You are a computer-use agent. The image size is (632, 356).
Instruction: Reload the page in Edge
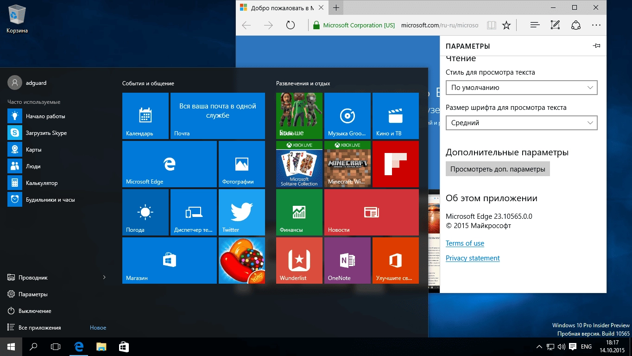(291, 25)
